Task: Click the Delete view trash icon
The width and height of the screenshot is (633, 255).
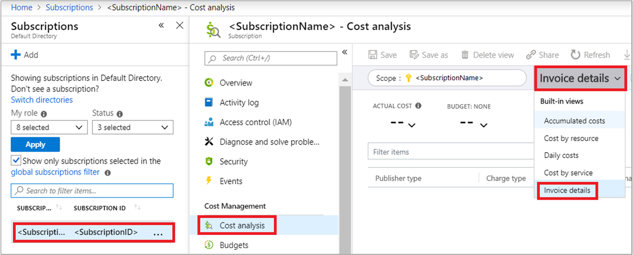Action: [465, 55]
